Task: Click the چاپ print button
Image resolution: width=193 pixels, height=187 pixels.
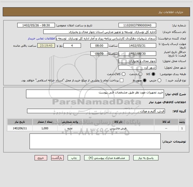Action: pyautogui.click(x=74, y=158)
